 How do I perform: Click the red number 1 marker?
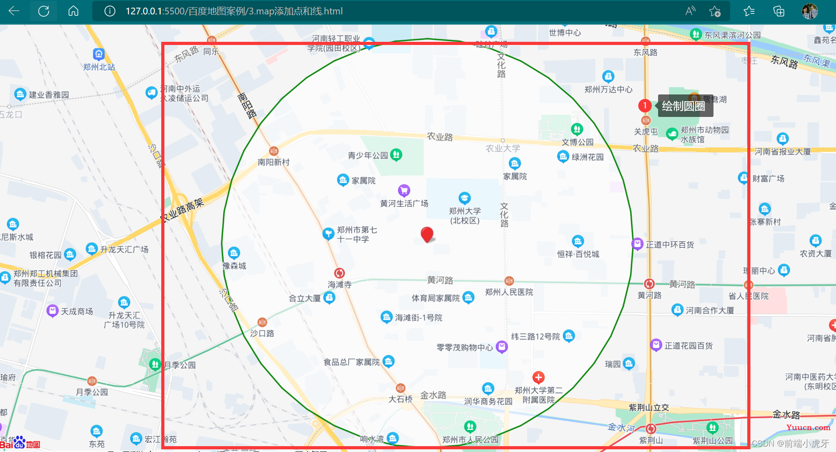[x=645, y=106]
